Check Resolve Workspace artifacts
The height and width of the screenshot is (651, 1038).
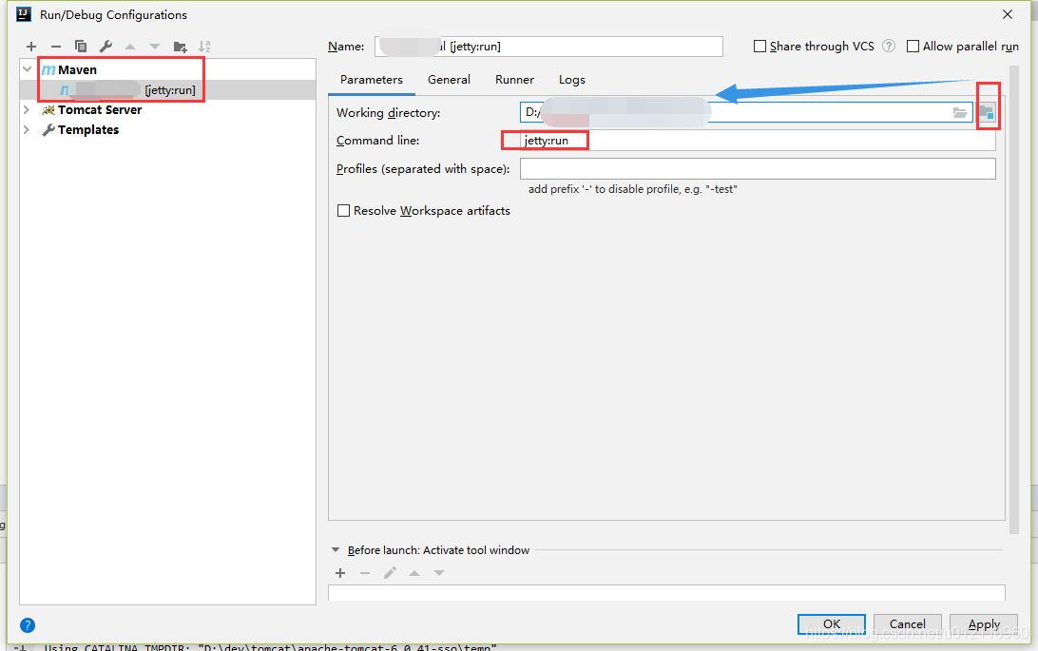point(343,210)
